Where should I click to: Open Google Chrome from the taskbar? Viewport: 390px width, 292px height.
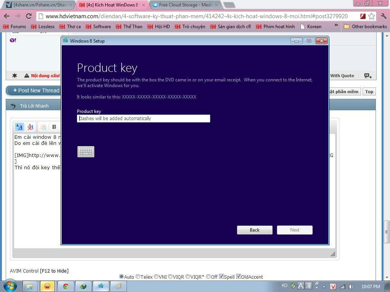66,287
